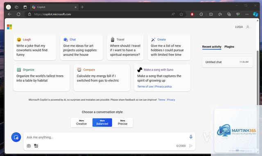This screenshot has height=156, width=262.
Task: Open the workspaces icon in title bar
Action: [16, 7]
